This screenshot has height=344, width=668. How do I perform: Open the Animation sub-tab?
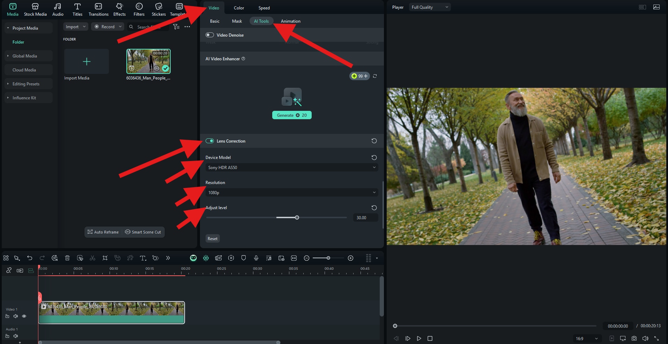290,21
